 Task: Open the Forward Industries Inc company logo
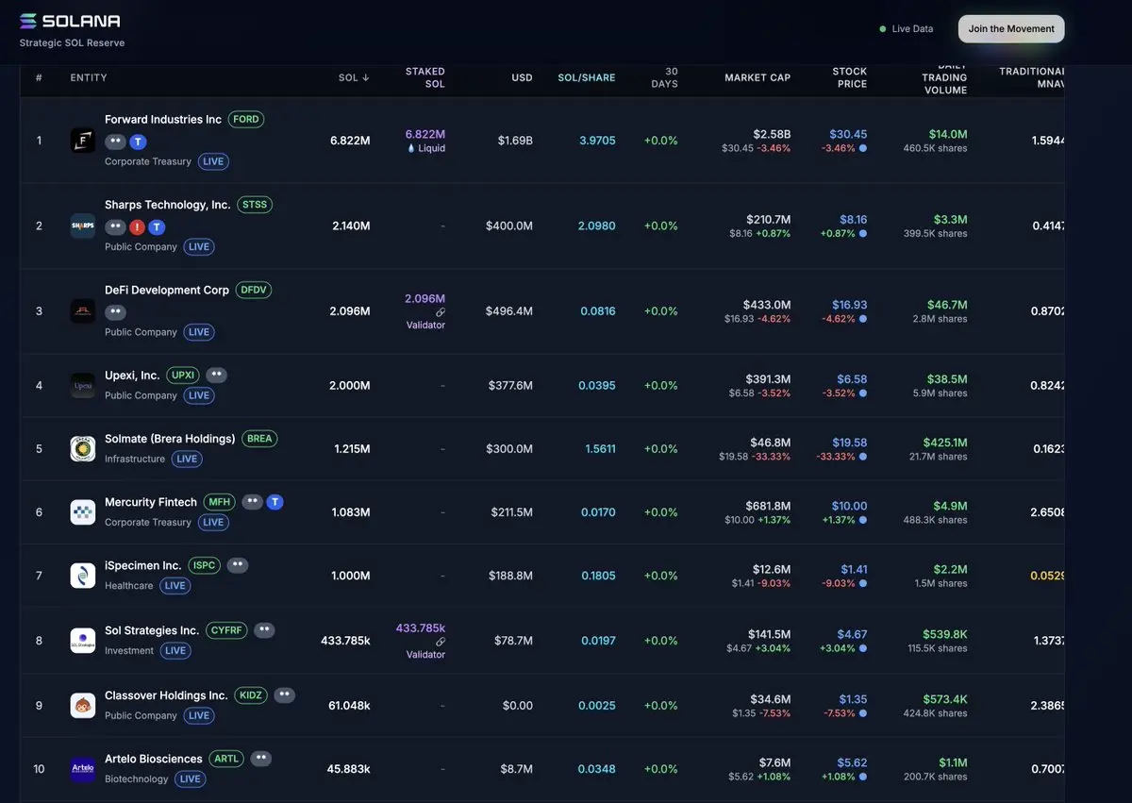pos(83,141)
